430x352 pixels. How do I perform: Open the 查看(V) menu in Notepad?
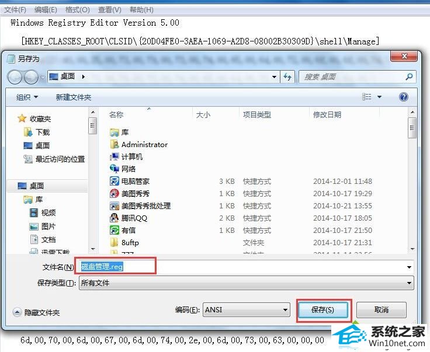109,10
